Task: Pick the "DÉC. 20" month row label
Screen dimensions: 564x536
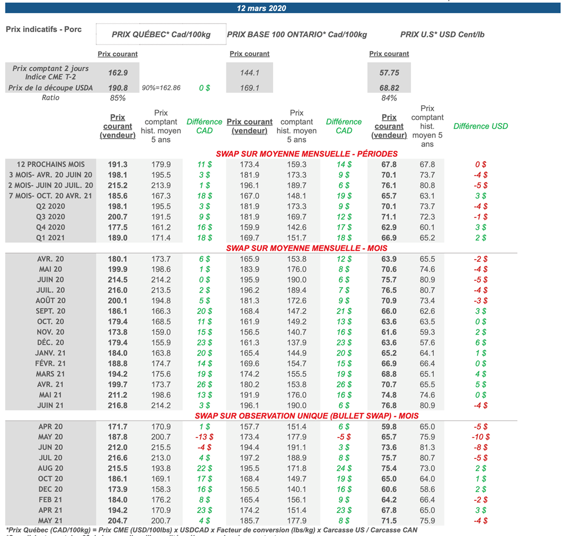Action: coord(51,342)
